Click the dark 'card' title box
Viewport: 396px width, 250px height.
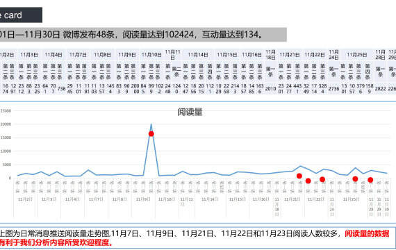click(21, 15)
